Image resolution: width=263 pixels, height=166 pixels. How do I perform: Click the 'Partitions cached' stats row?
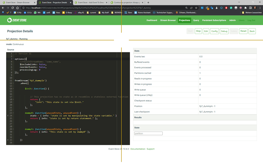pos(195,73)
